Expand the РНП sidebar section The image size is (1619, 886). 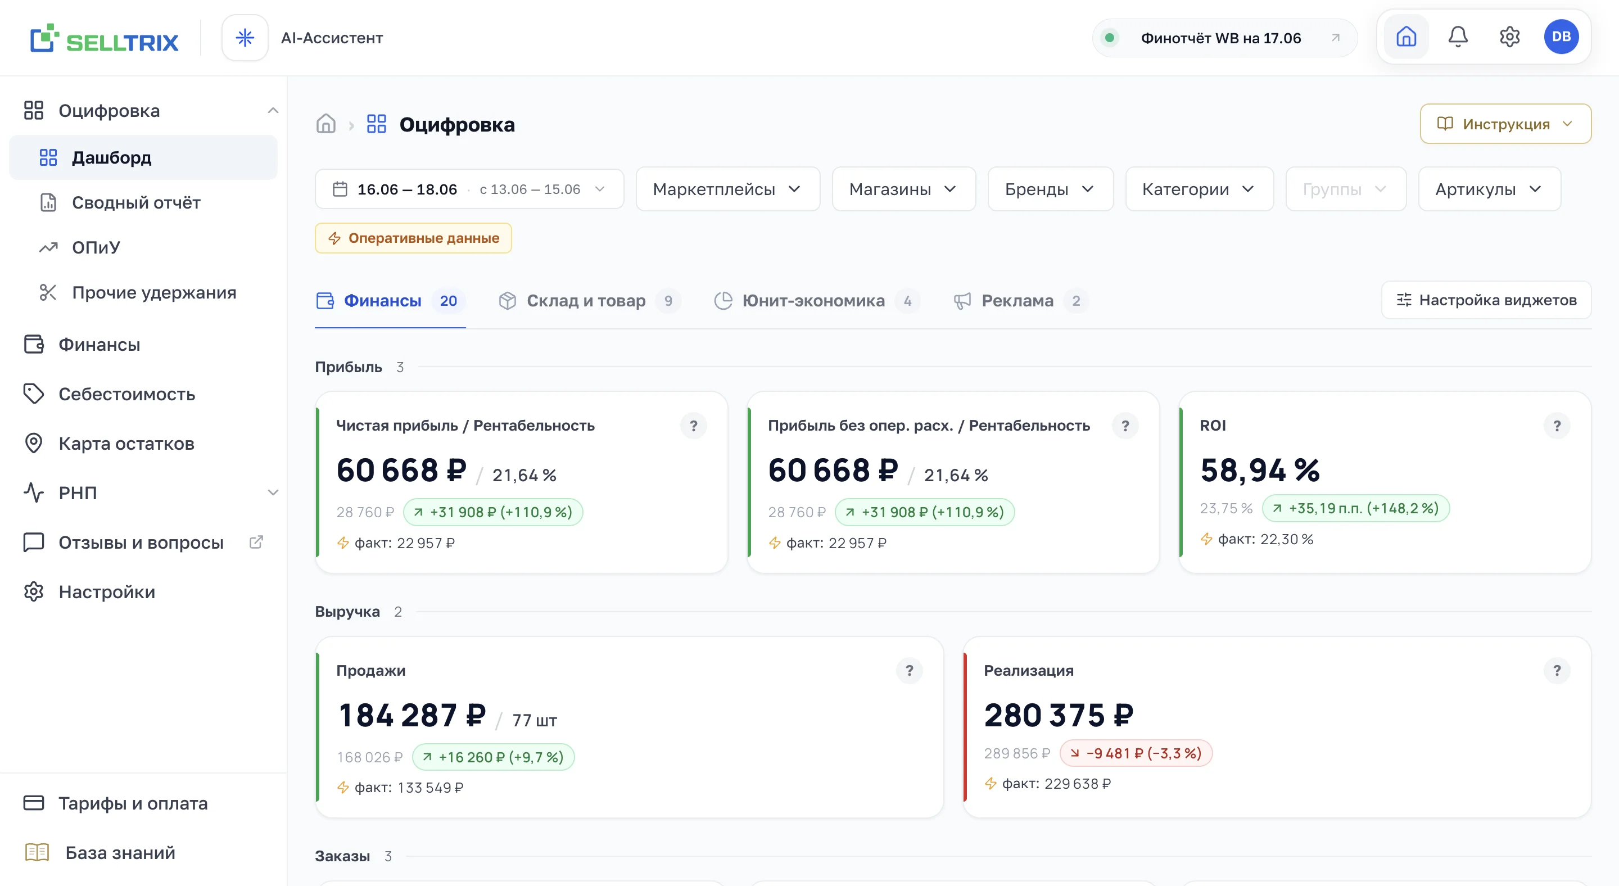pos(272,492)
